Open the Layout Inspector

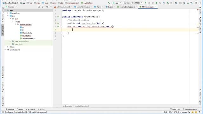pos(190,109)
